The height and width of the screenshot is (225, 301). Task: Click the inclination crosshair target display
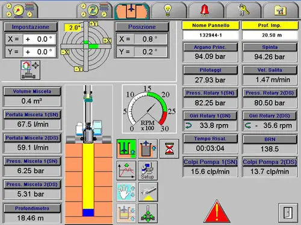point(86,46)
